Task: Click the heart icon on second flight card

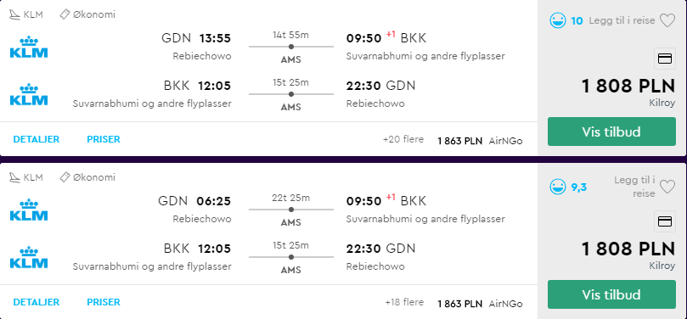Action: point(667,187)
